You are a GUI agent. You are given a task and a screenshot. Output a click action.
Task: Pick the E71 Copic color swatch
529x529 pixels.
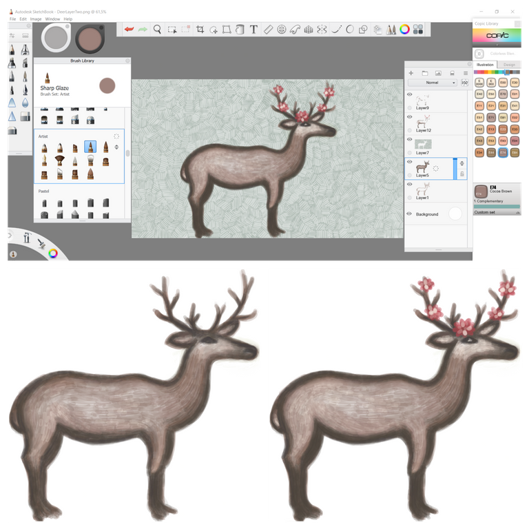tap(491, 117)
